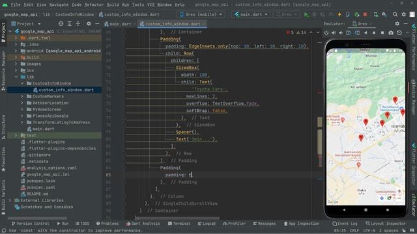Tap the Home button on the phone screen
This screenshot has width=417, height=234.
pos(366,210)
